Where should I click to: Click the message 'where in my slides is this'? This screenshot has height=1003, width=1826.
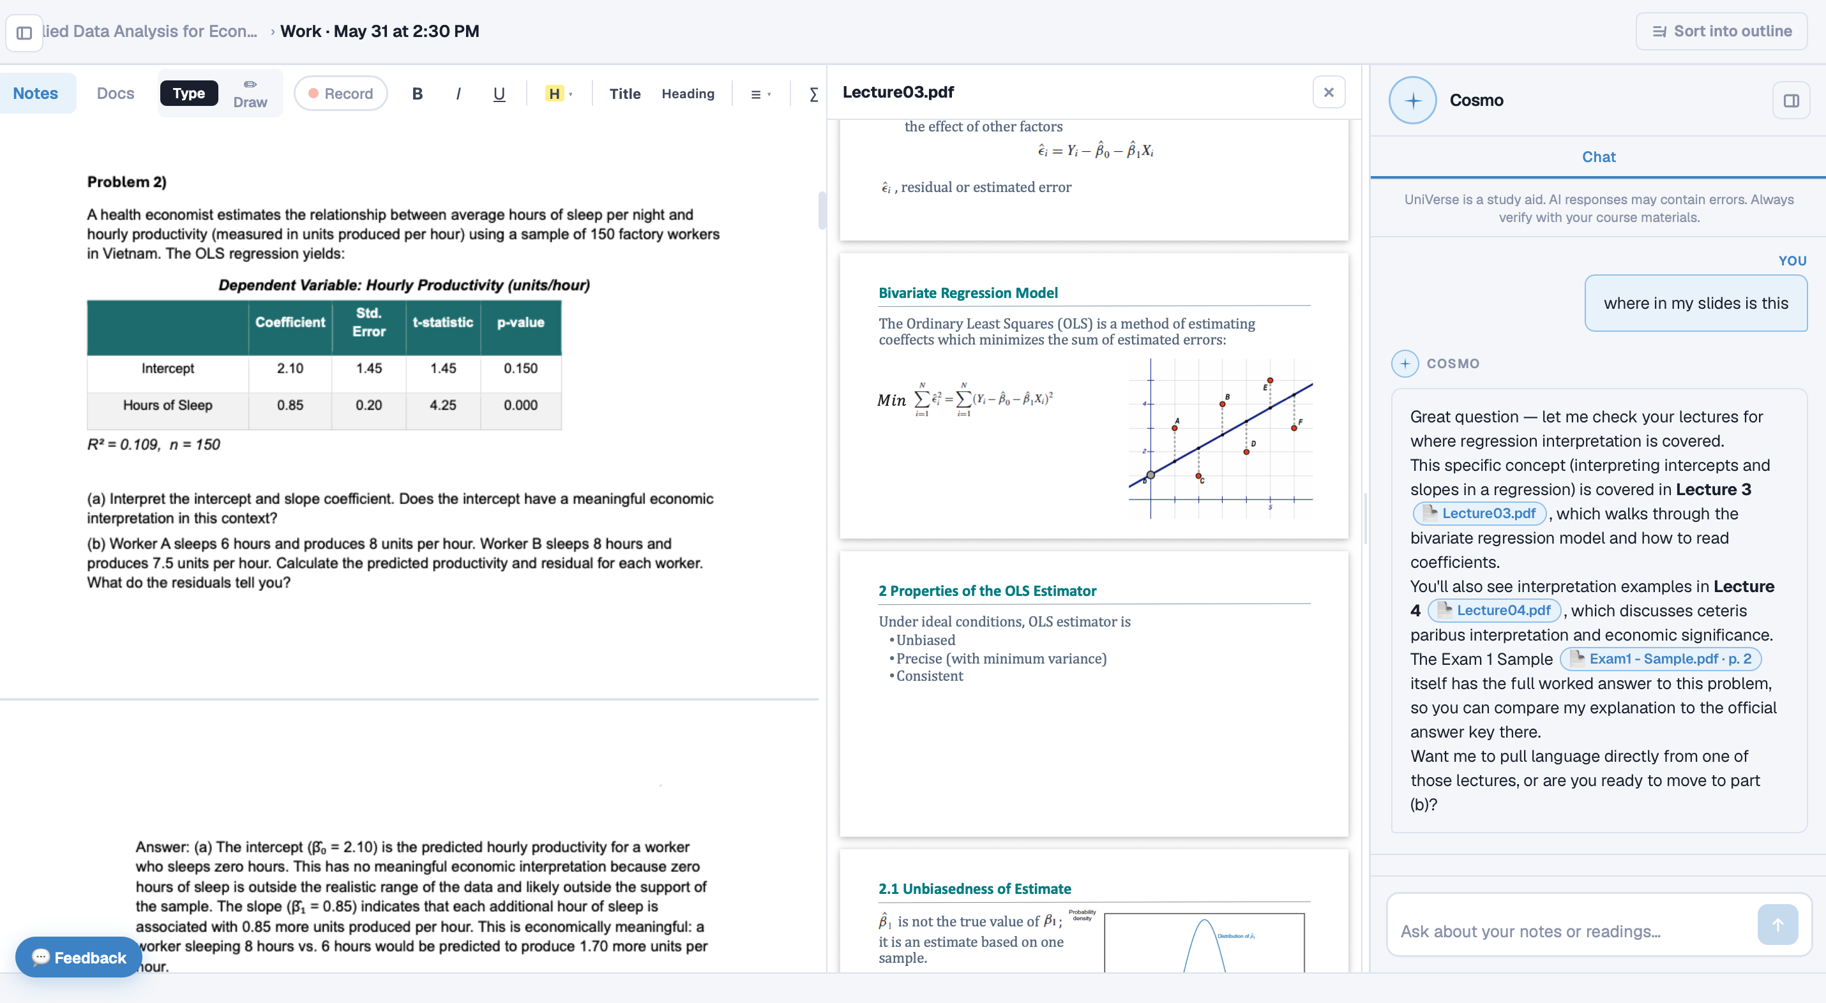(1696, 303)
